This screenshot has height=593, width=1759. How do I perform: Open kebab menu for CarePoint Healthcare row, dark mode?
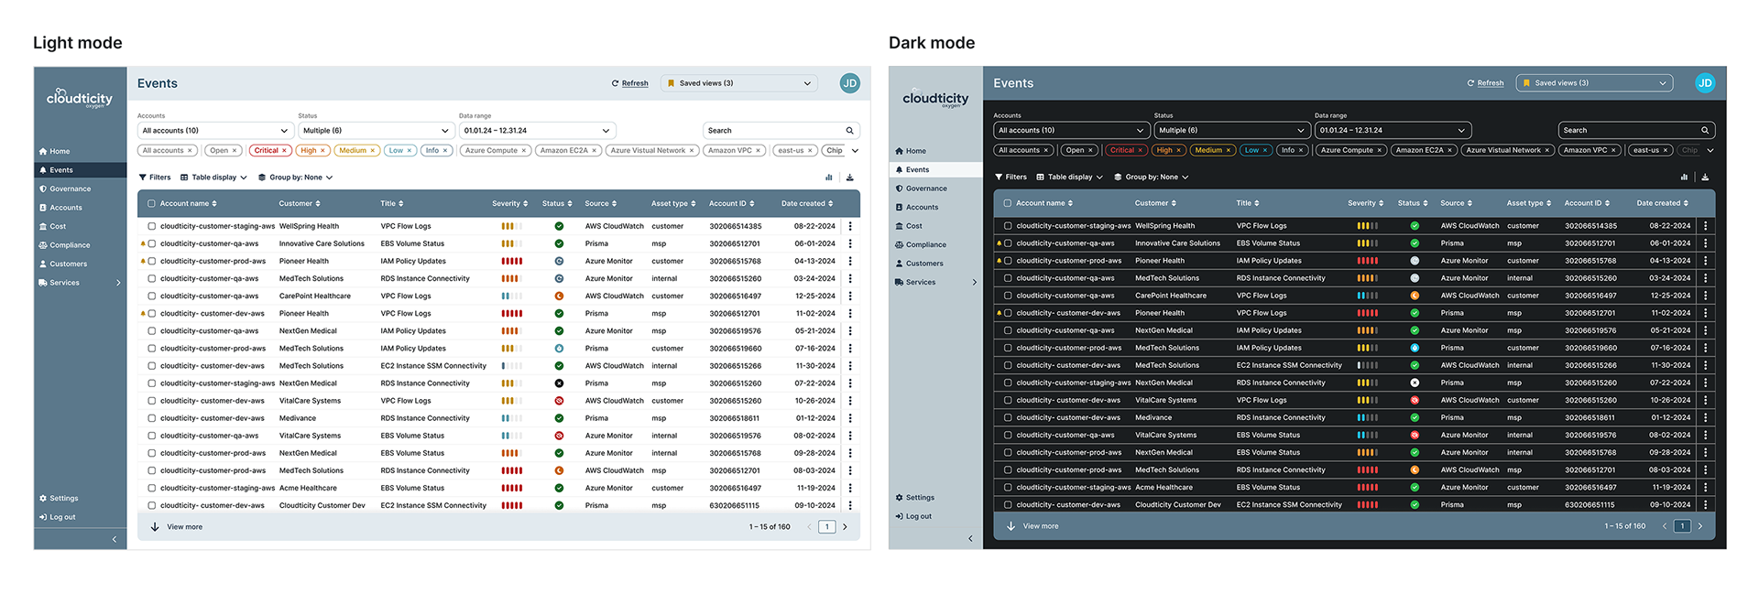pos(1706,296)
